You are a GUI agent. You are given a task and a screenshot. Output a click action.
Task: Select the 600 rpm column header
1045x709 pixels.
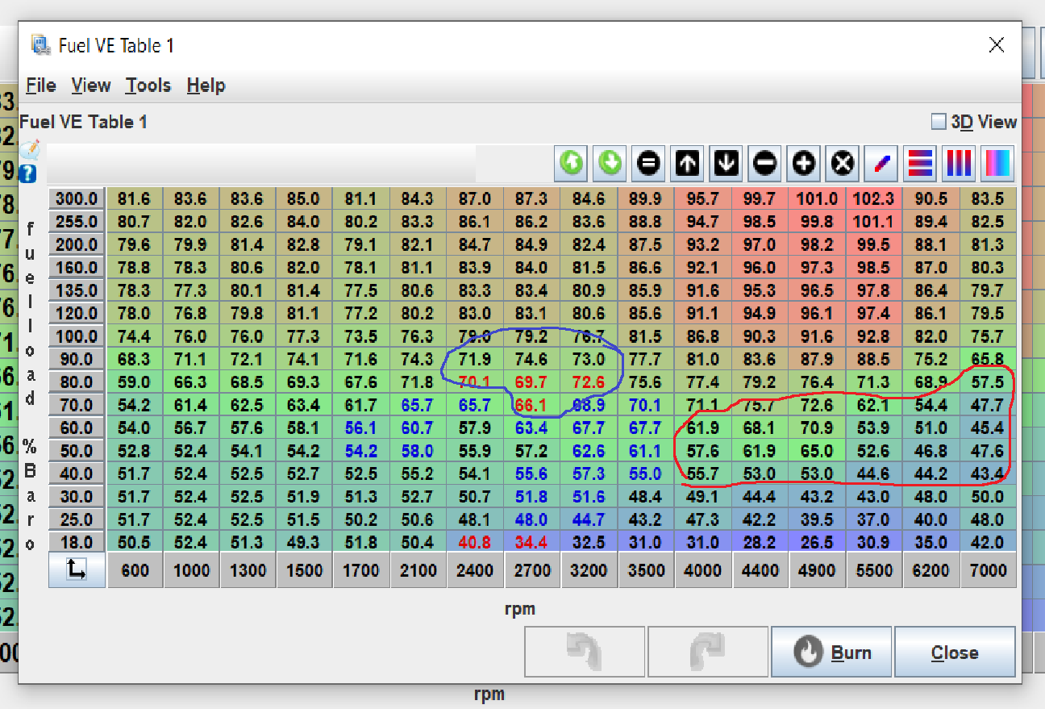tap(135, 570)
